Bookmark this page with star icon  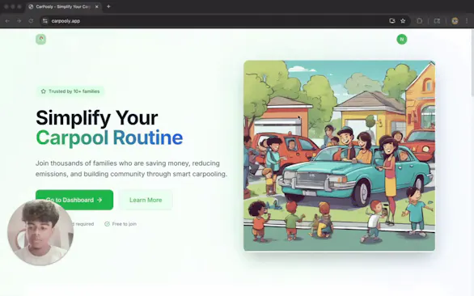(x=403, y=21)
